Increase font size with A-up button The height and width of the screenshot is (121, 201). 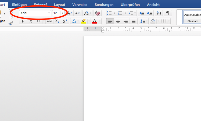point(70,13)
